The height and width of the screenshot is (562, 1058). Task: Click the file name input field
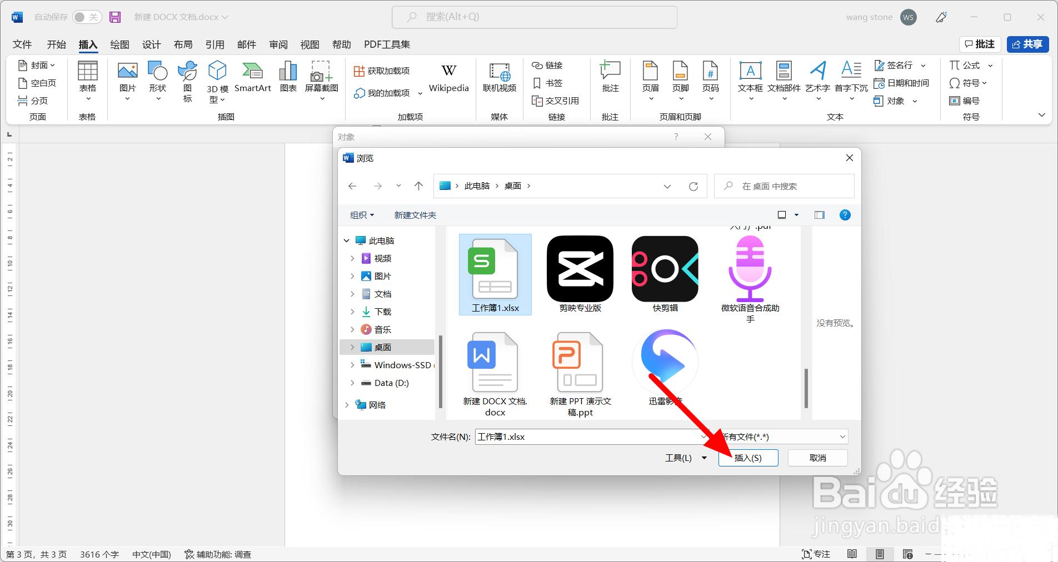point(589,437)
